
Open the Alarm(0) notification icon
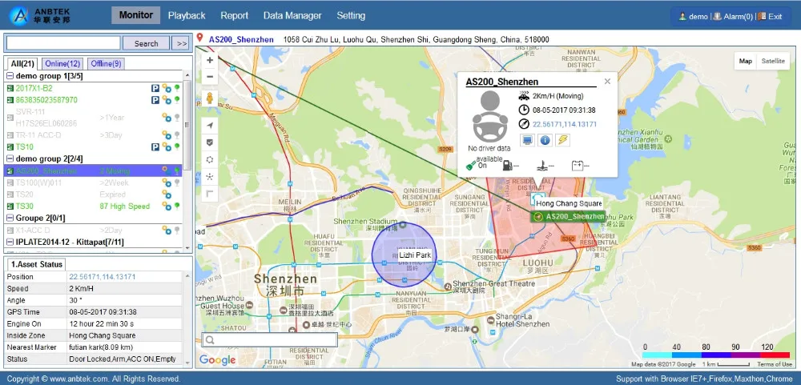[x=732, y=16]
